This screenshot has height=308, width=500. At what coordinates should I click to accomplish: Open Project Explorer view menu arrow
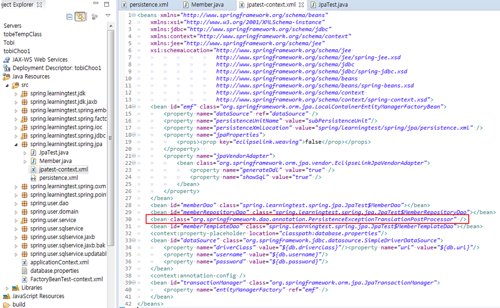(x=108, y=15)
